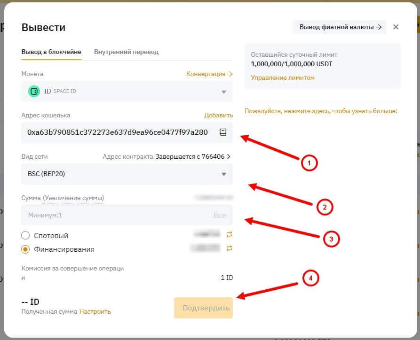This screenshot has width=420, height=340.
Task: Click swap icon next to Спотовый balance
Action: click(230, 234)
